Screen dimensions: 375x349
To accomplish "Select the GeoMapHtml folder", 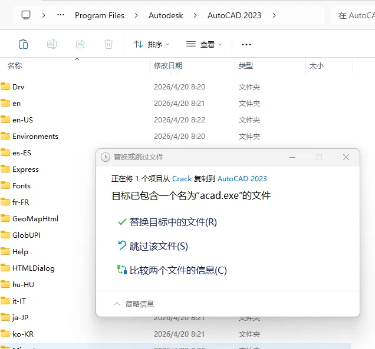I will tap(35, 219).
